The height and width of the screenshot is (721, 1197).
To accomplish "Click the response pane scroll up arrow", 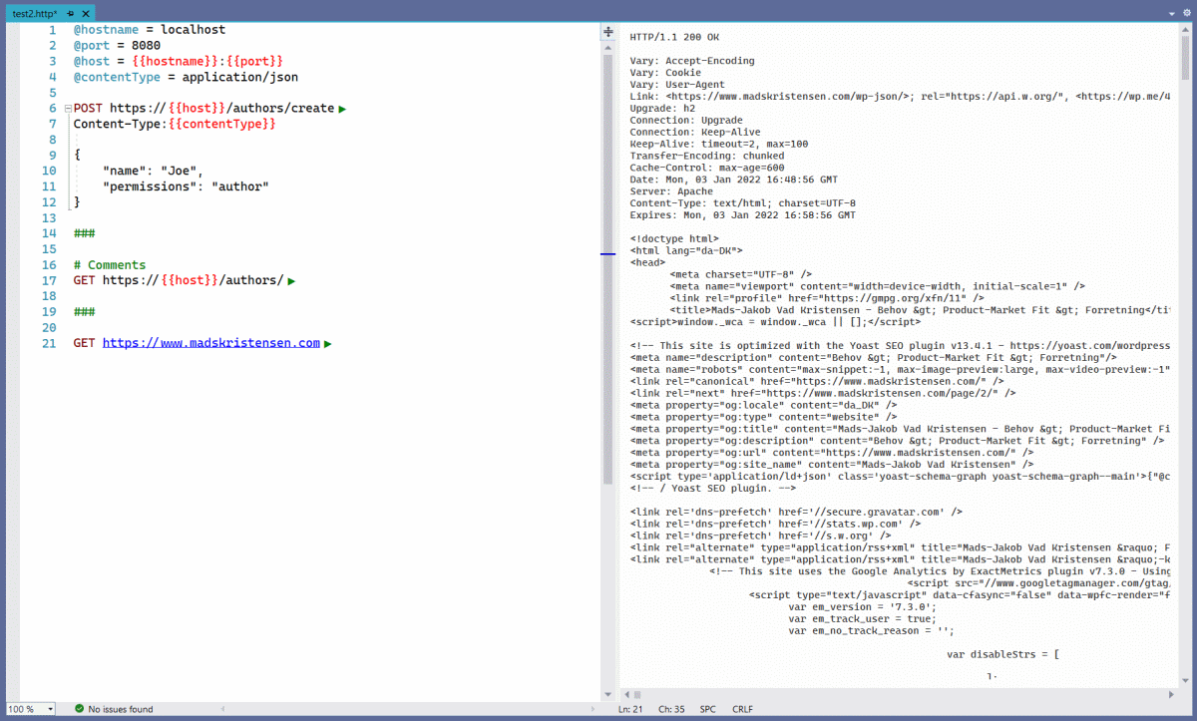I will [x=1185, y=32].
